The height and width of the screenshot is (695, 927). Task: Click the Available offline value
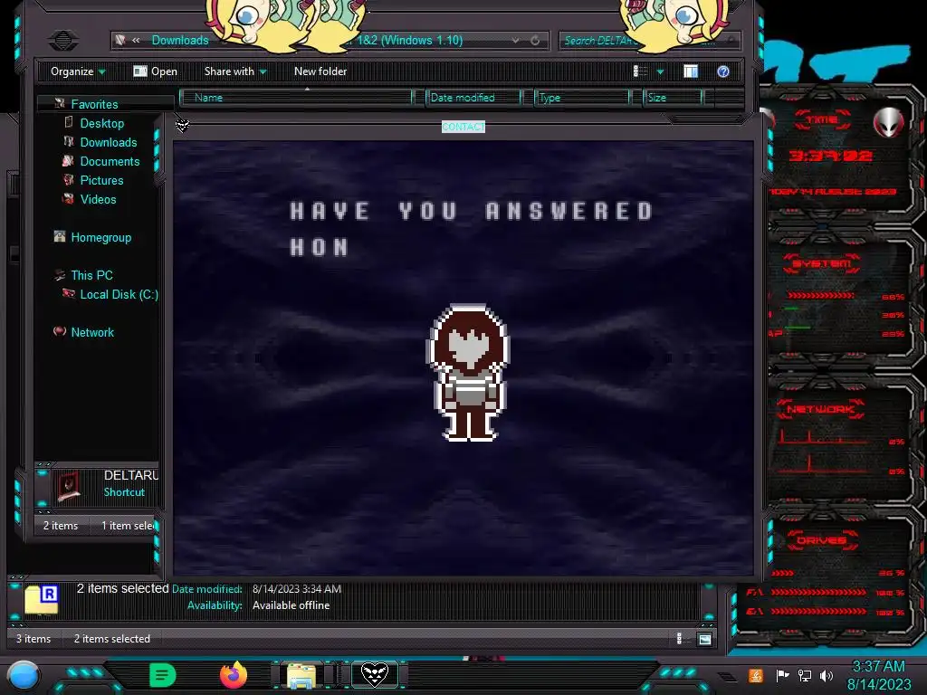tap(291, 605)
